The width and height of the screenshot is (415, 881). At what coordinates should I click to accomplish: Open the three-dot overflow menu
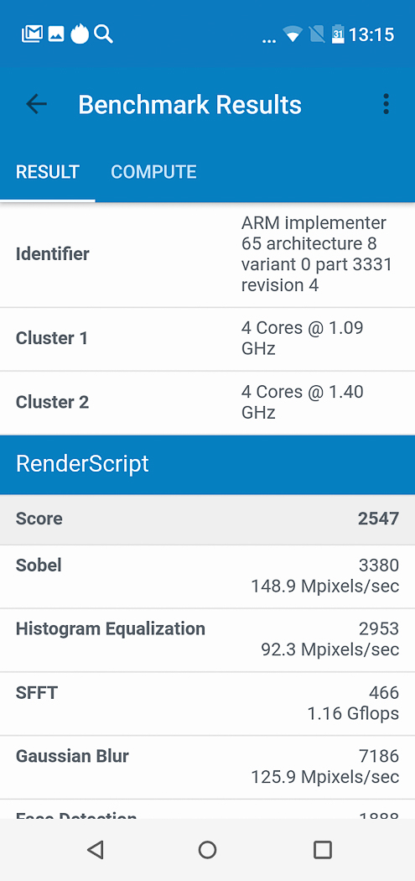pyautogui.click(x=386, y=105)
